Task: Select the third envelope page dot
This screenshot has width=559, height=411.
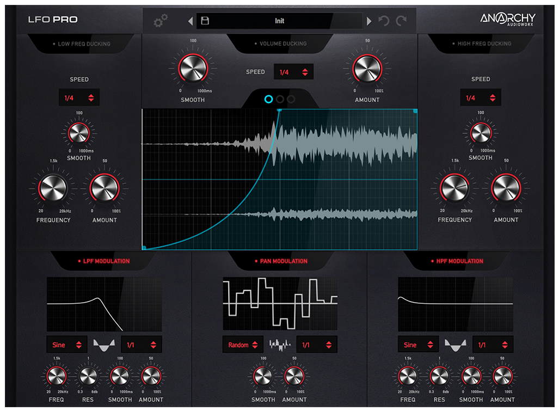Action: tap(291, 99)
